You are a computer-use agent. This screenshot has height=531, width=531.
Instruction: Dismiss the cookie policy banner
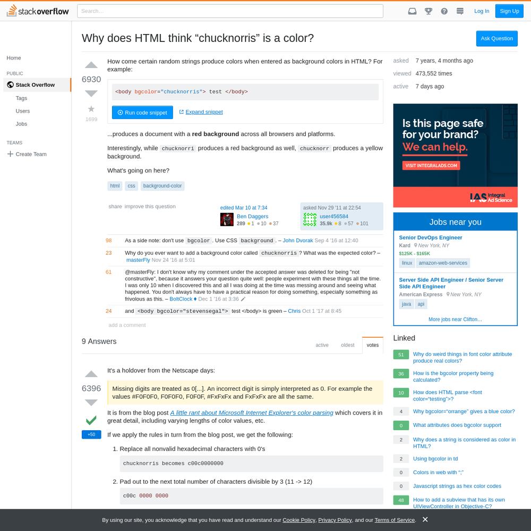tap(425, 519)
